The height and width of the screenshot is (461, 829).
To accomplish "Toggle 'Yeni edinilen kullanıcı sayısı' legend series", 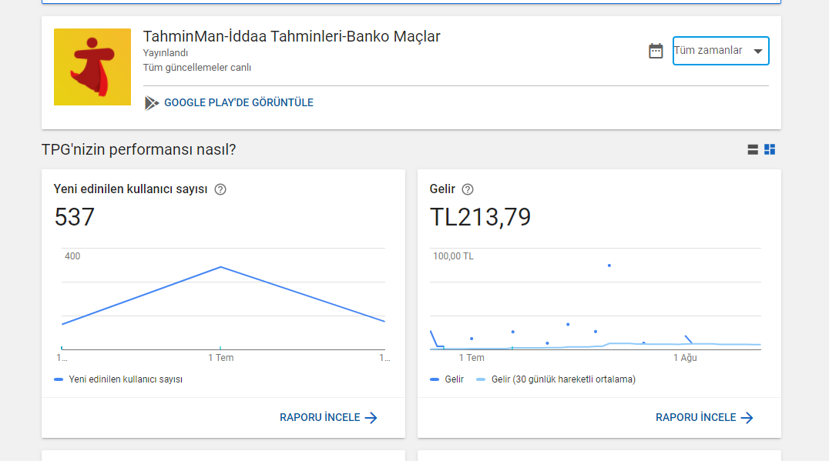I will [119, 379].
